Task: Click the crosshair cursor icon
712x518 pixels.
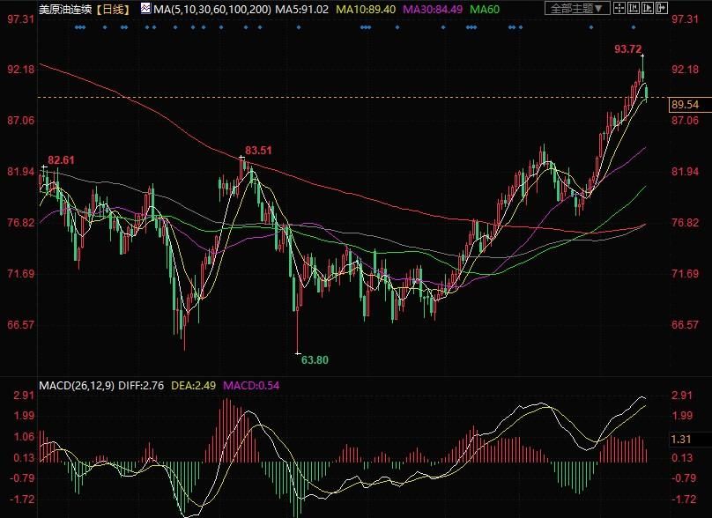Action: (x=619, y=8)
